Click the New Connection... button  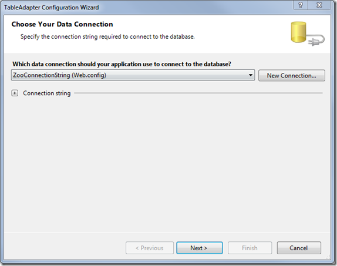[292, 76]
